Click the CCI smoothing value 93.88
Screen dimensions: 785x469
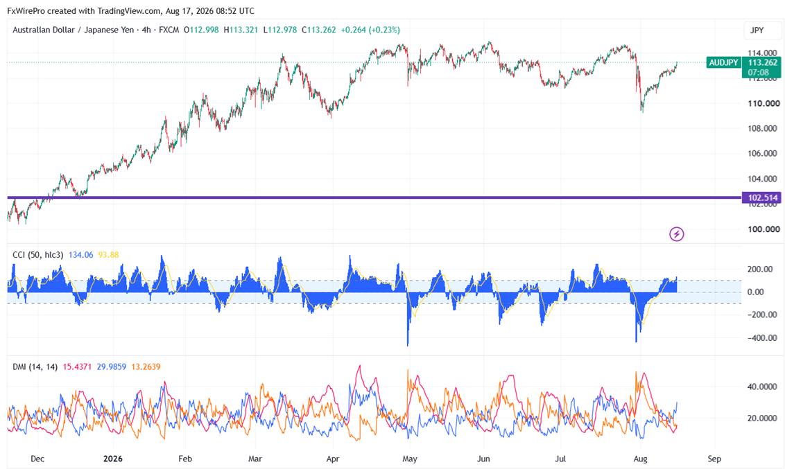click(109, 255)
